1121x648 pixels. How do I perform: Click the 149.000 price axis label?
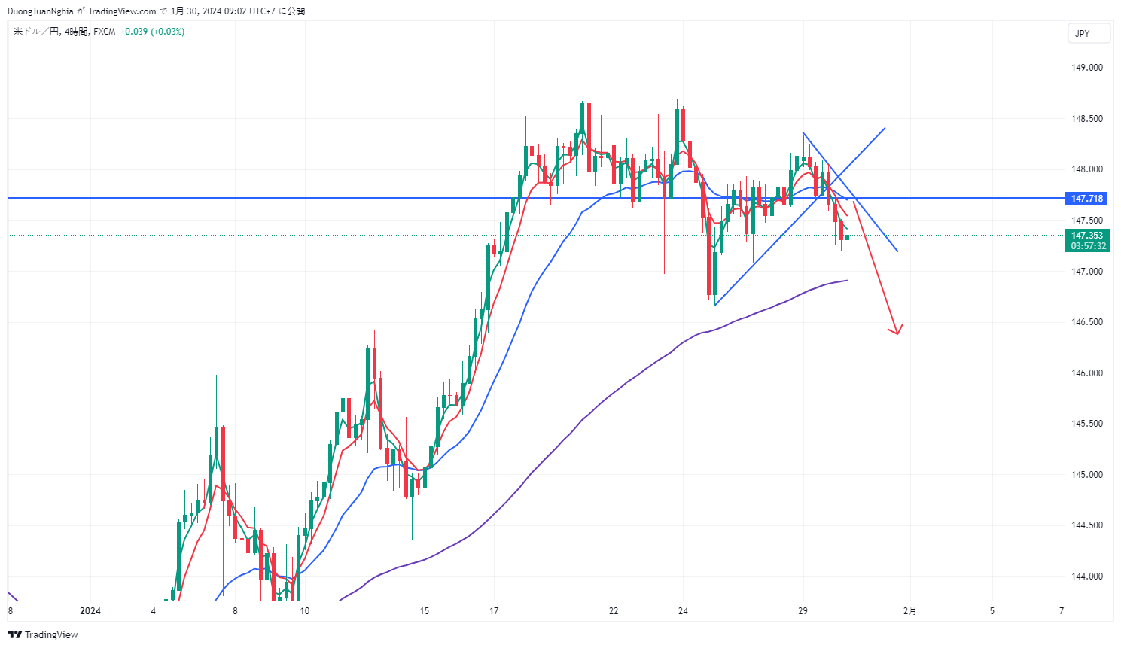coord(1087,68)
